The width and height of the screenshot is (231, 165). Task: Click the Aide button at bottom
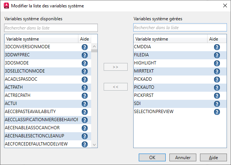[x=213, y=157]
